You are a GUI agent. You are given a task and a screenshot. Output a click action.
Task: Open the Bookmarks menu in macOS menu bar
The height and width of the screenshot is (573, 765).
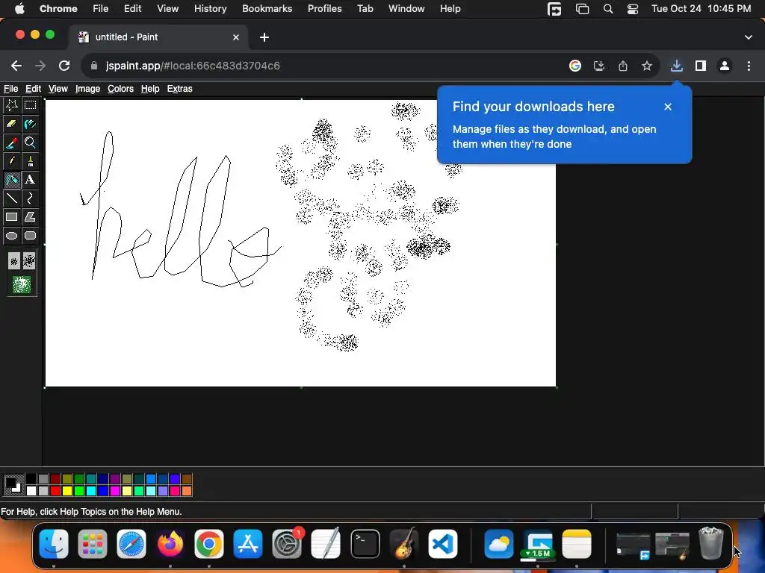coord(267,9)
